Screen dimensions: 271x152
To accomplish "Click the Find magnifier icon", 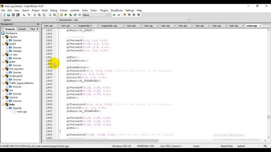I will pyautogui.click(x=50, y=15).
